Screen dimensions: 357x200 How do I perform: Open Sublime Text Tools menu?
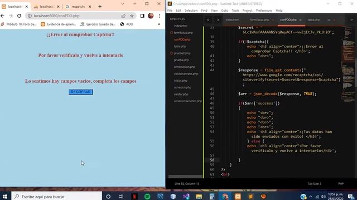coord(235,11)
